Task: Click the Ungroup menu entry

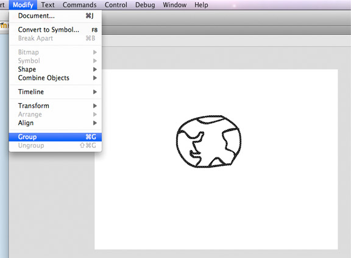Action: pos(55,146)
